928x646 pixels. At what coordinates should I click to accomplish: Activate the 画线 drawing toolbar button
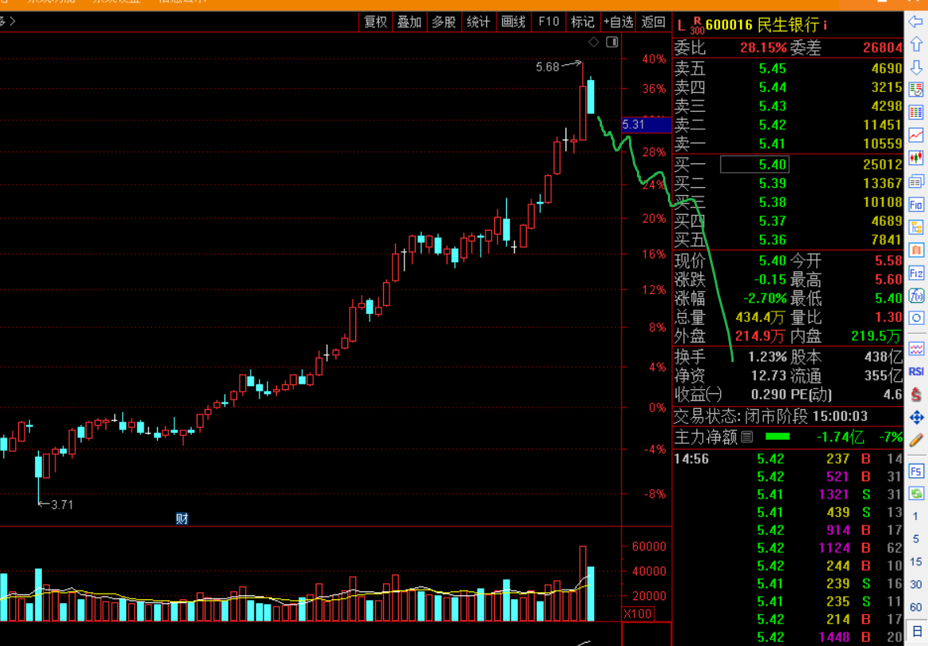point(513,22)
